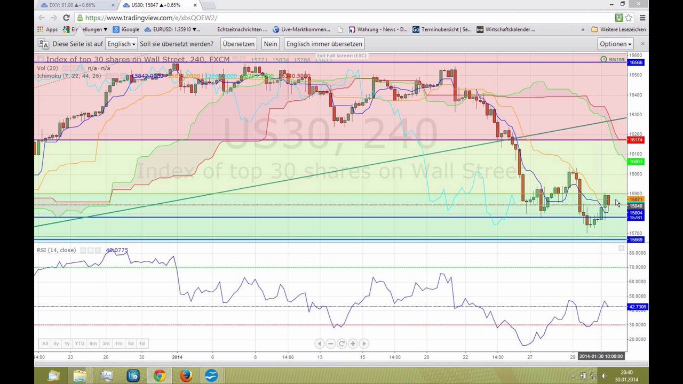Choose page language from Englisch dropdown
The height and width of the screenshot is (384, 683).
click(121, 44)
